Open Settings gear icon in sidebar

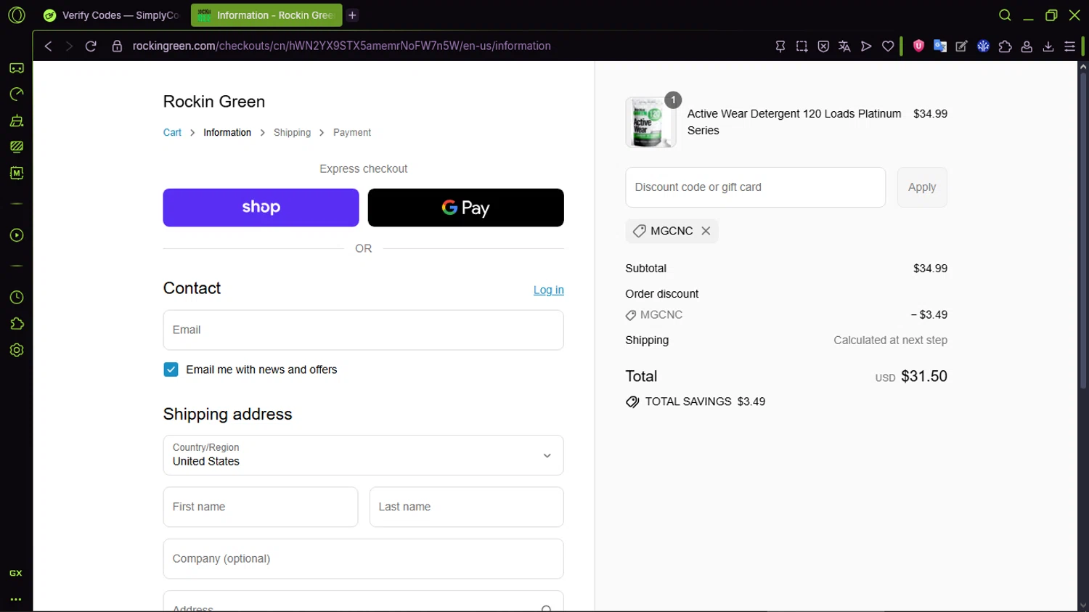pyautogui.click(x=16, y=350)
